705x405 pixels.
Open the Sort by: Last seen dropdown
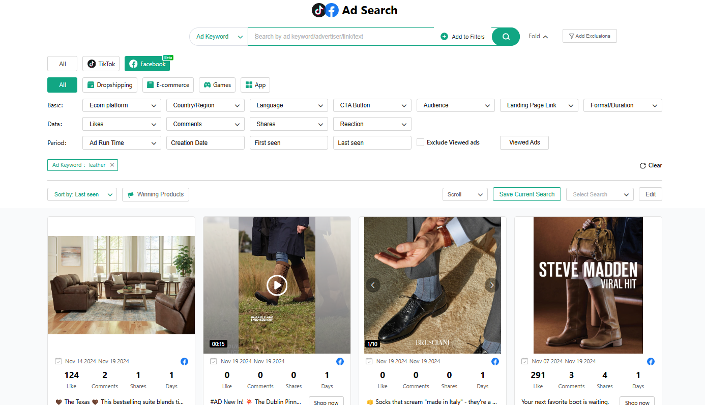pyautogui.click(x=82, y=195)
